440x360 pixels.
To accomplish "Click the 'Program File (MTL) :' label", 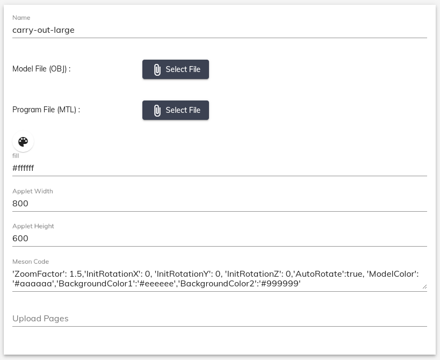I will 46,110.
